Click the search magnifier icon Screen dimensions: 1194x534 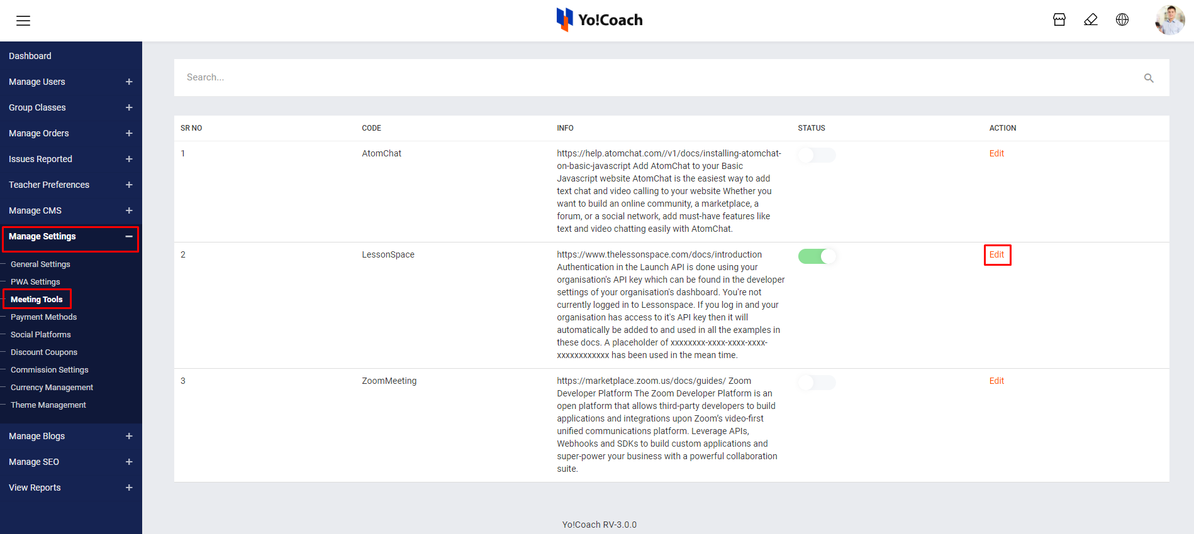1149,77
